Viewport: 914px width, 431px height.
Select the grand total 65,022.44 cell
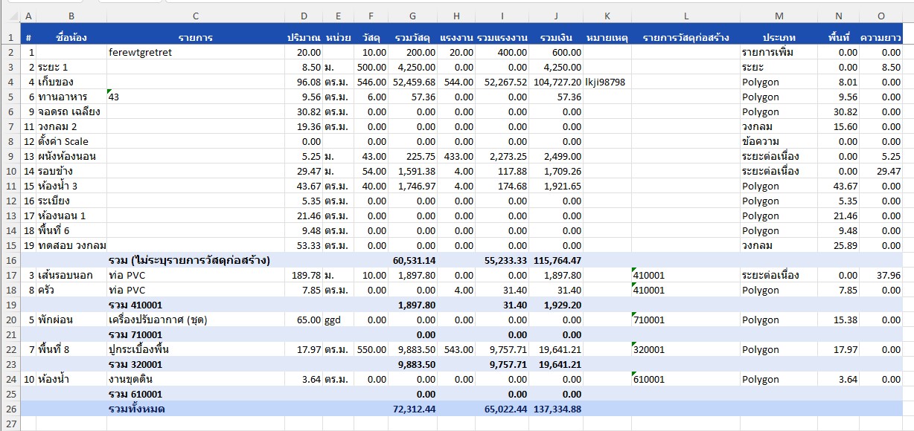502,409
